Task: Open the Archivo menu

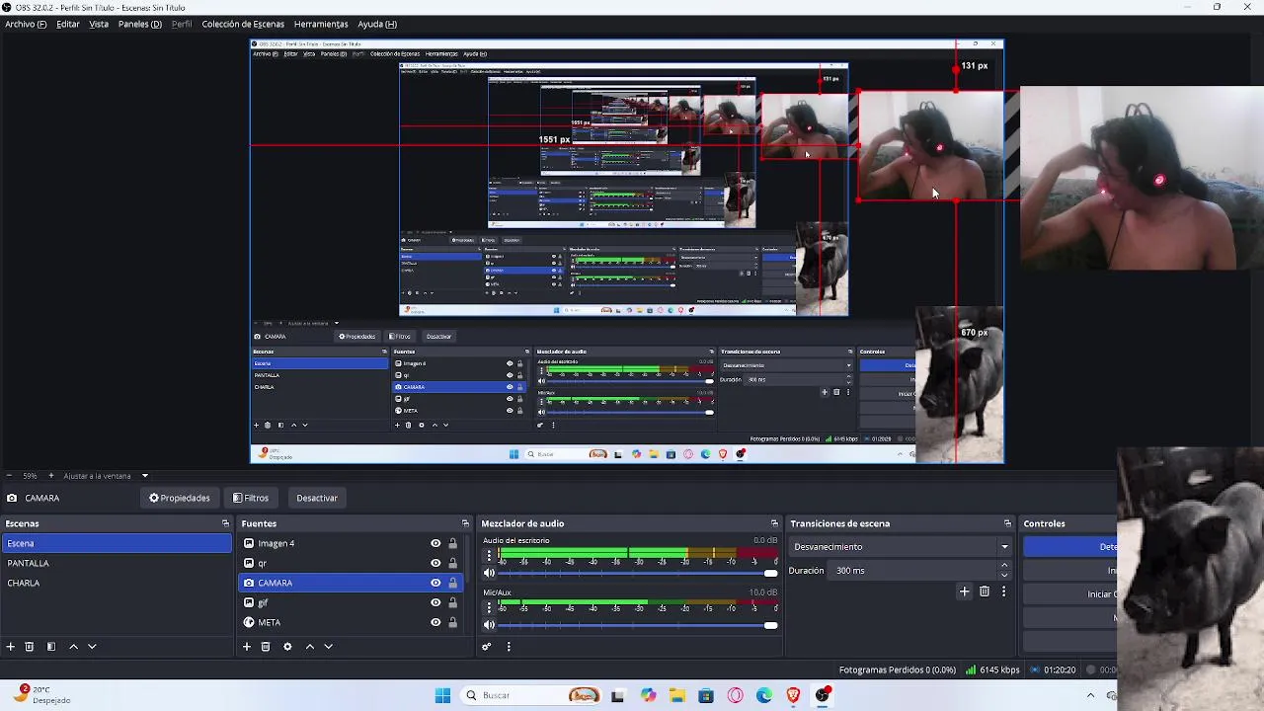Action: [26, 24]
